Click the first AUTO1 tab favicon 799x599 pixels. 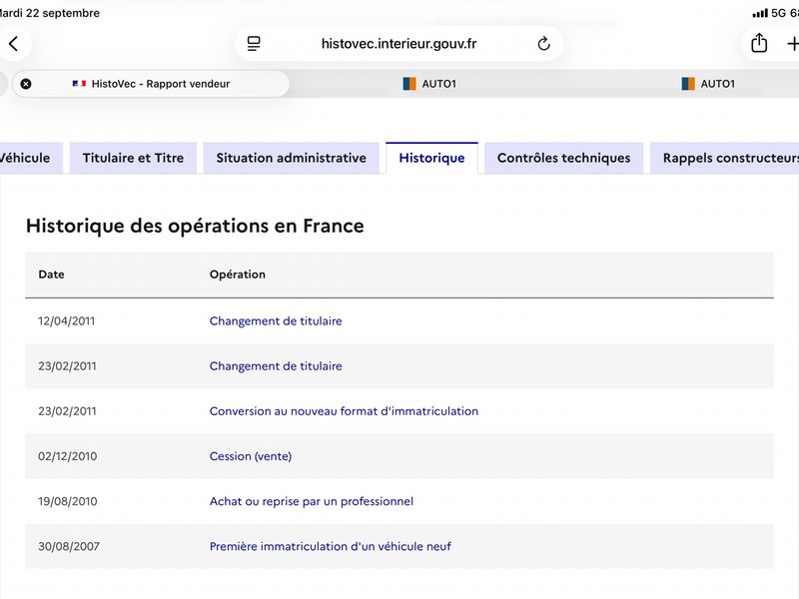(409, 84)
